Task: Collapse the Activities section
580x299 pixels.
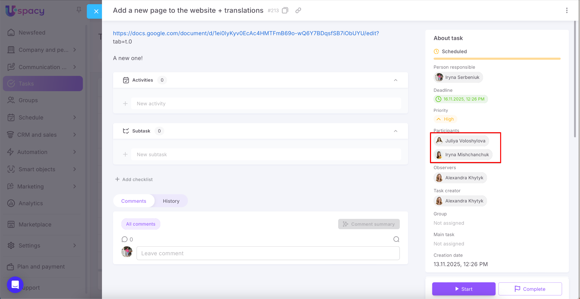Action: pos(395,80)
